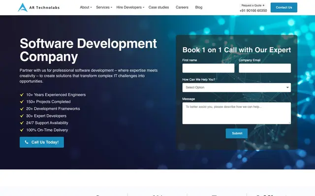Screen dimensions: 315x196
Task: Click Book 1 on 1 Call heading
Action: pos(236,50)
